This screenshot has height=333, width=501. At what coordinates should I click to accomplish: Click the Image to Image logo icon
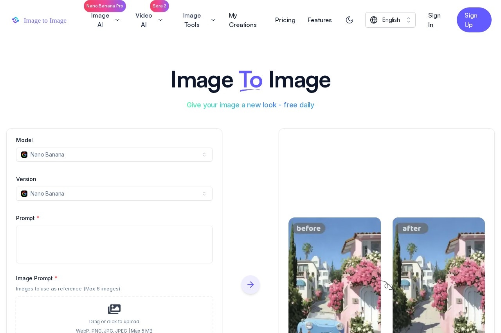click(16, 20)
